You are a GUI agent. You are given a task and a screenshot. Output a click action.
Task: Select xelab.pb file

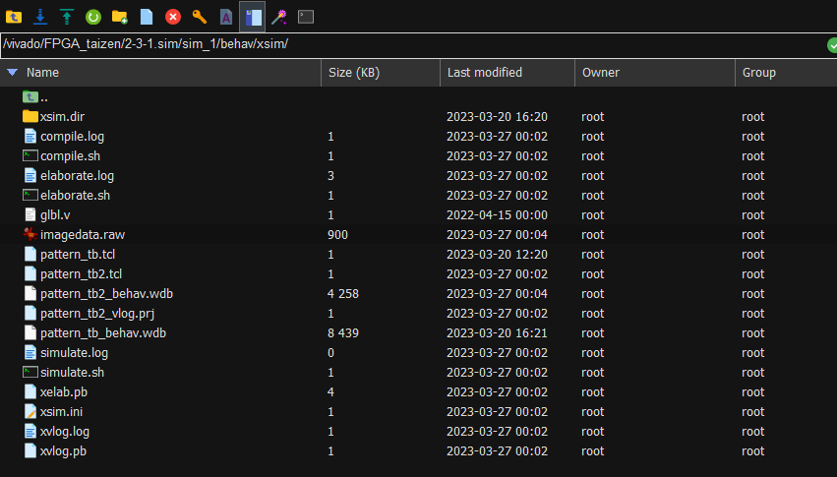pyautogui.click(x=419, y=392)
